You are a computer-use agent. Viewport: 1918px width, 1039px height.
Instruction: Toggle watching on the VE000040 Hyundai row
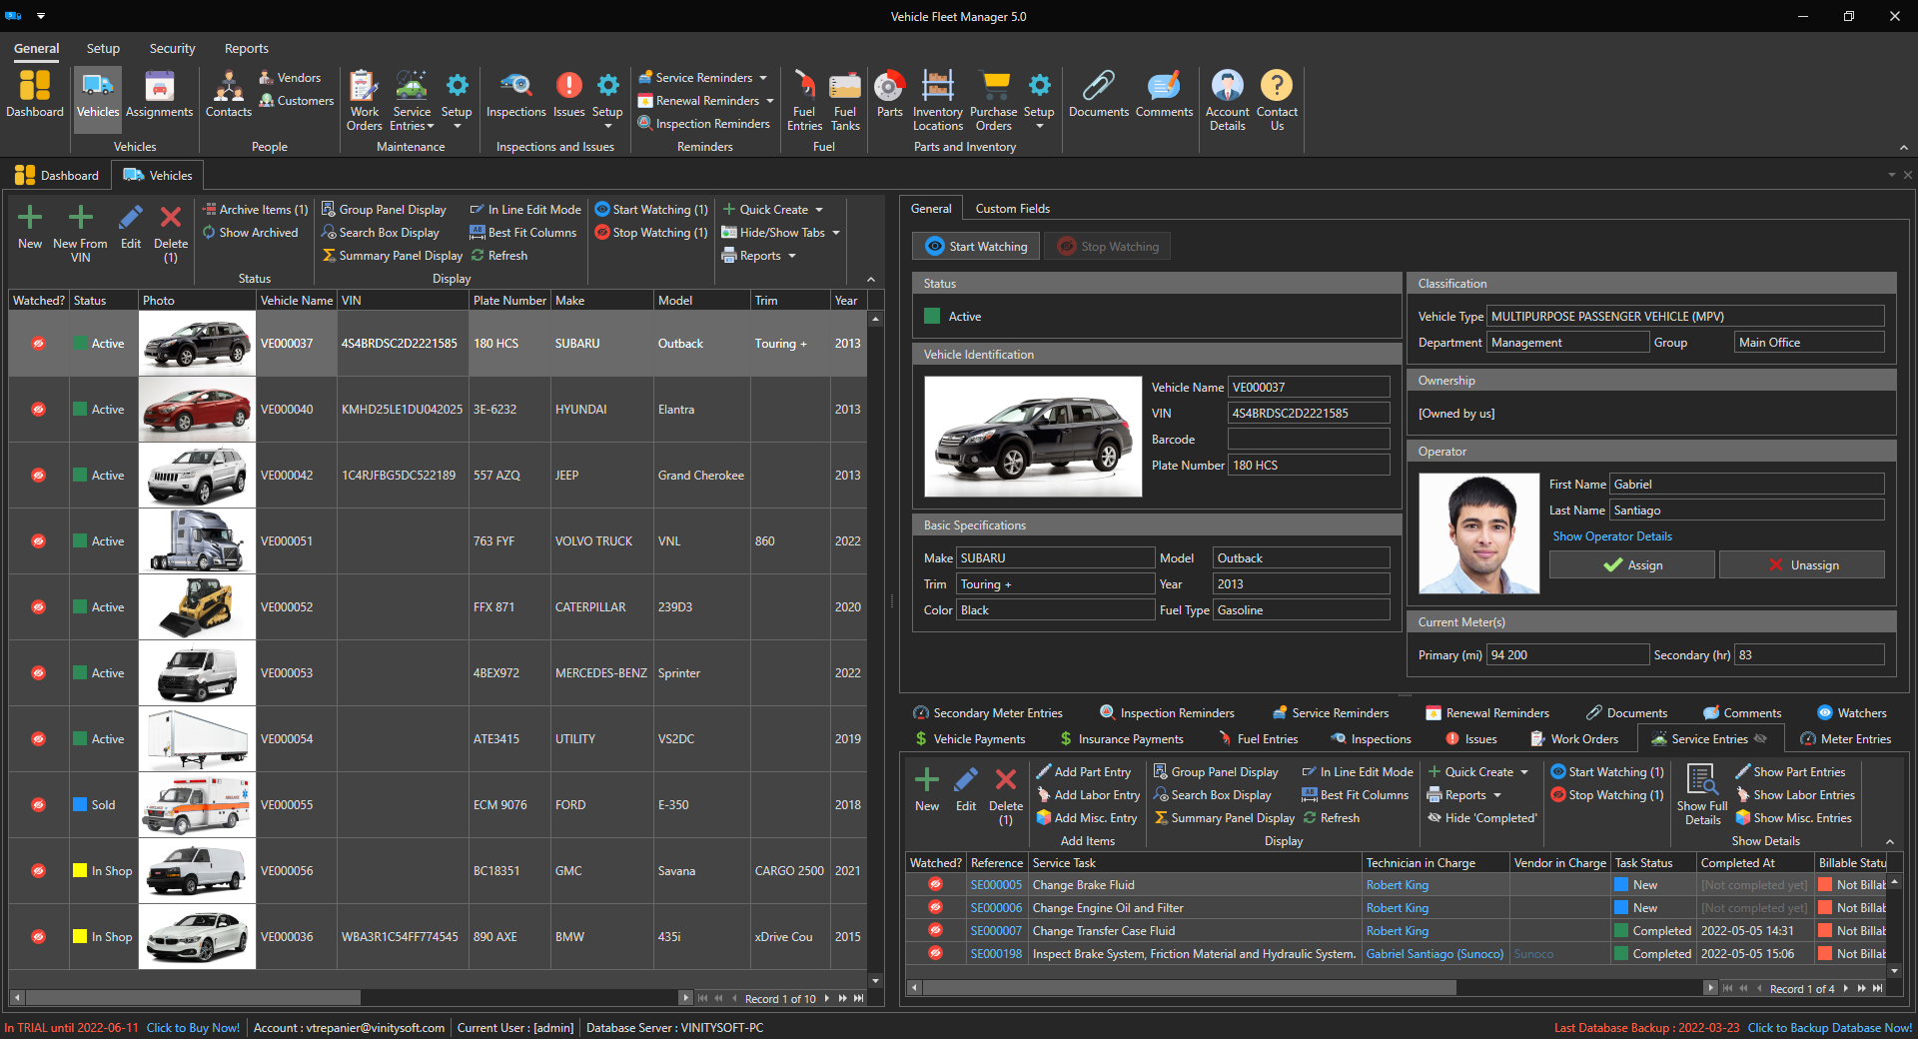pos(38,409)
